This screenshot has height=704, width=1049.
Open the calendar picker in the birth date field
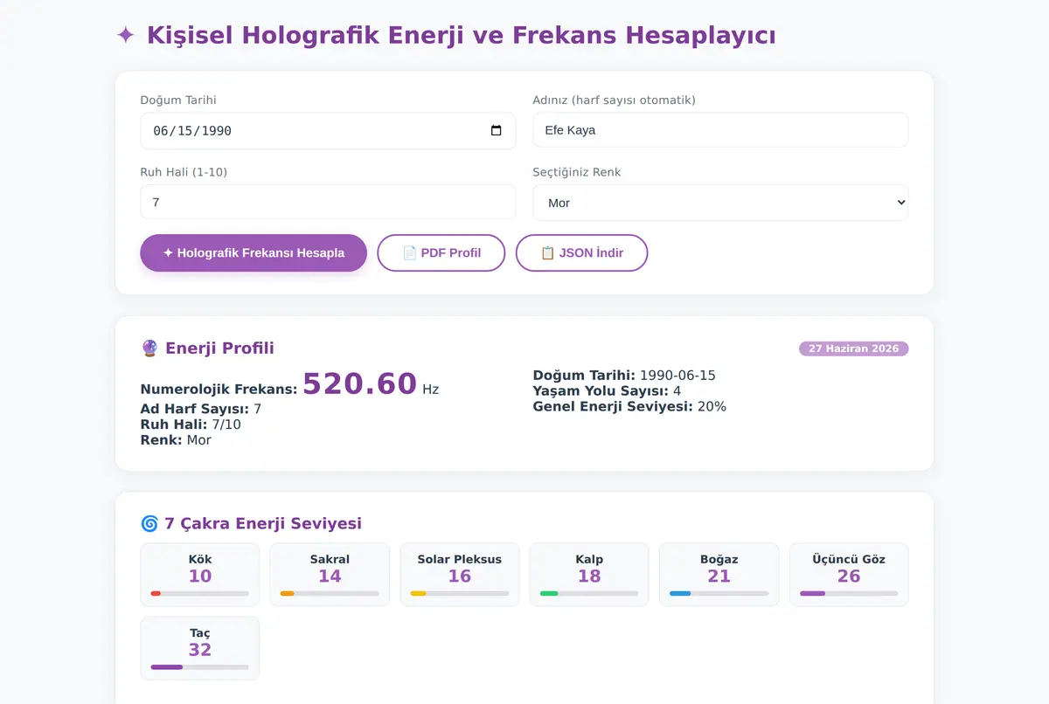[496, 131]
